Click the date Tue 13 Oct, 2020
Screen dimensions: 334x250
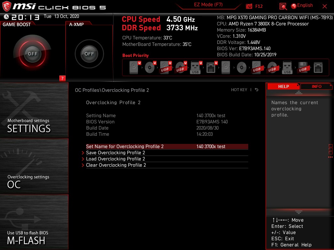click(61, 16)
